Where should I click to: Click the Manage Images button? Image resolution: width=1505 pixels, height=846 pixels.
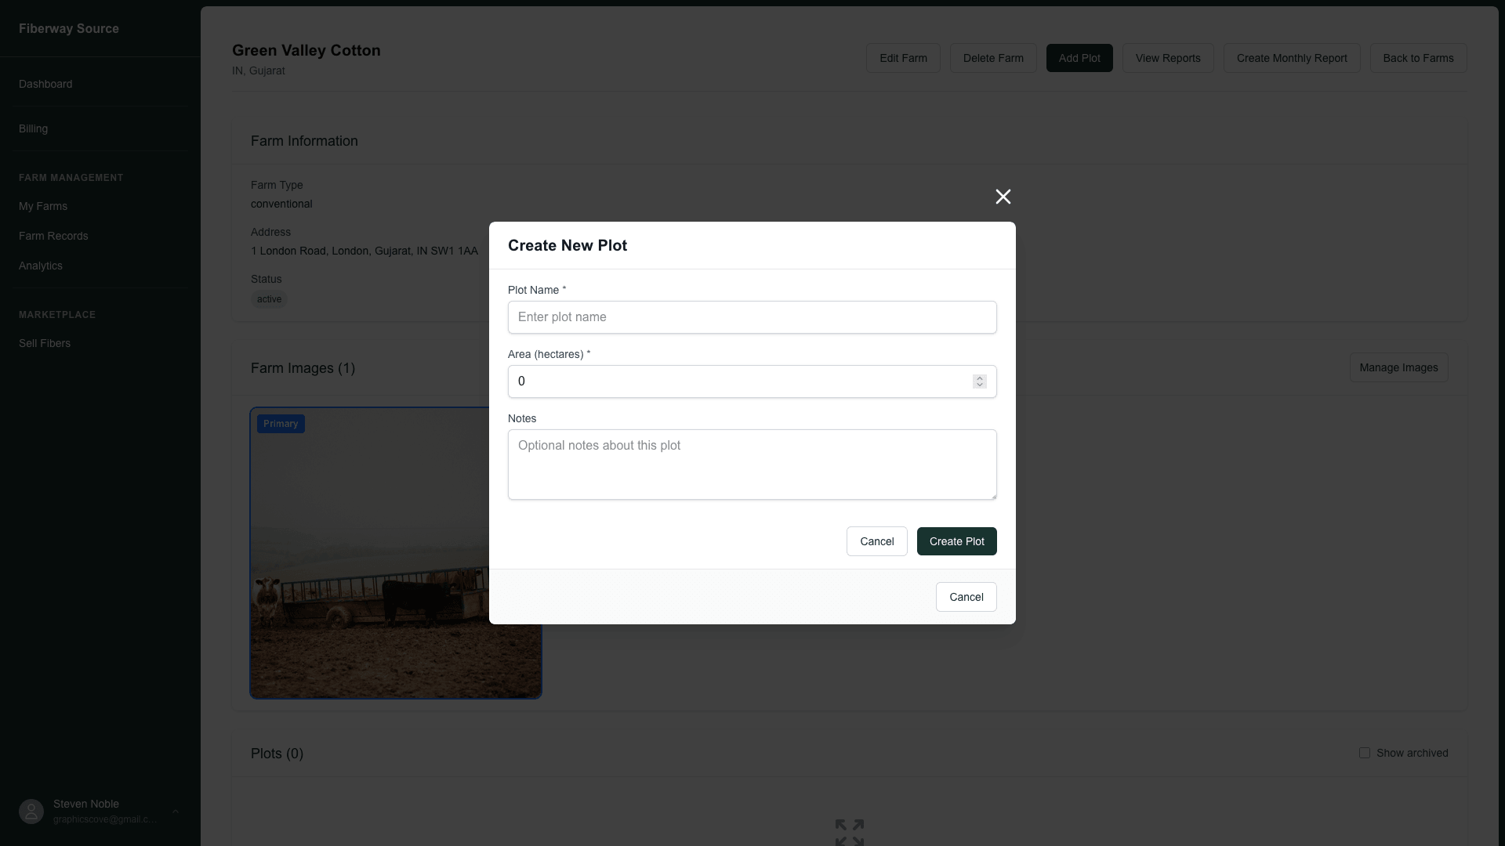click(x=1398, y=367)
